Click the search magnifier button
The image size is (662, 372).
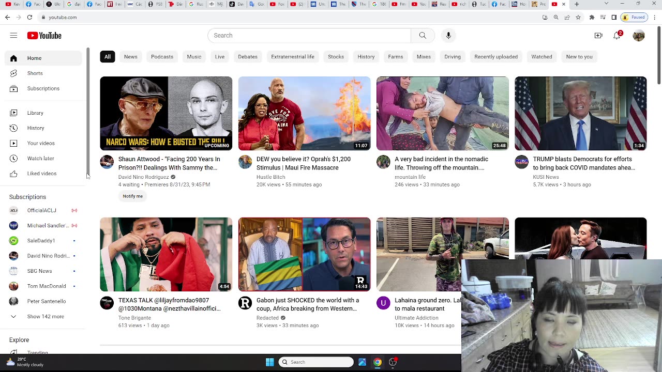point(423,35)
